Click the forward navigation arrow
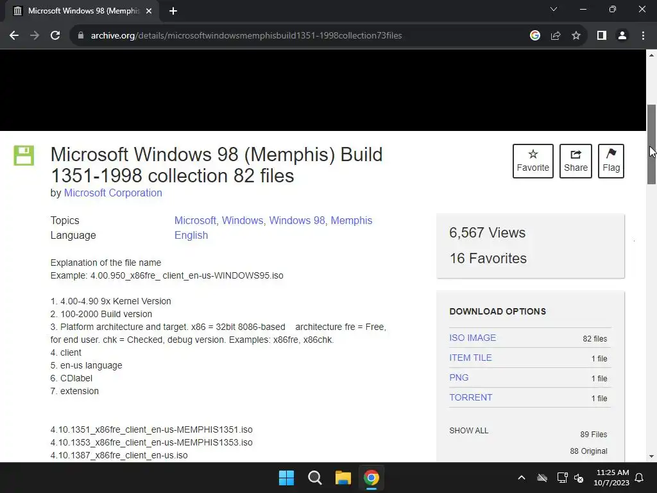 35,36
